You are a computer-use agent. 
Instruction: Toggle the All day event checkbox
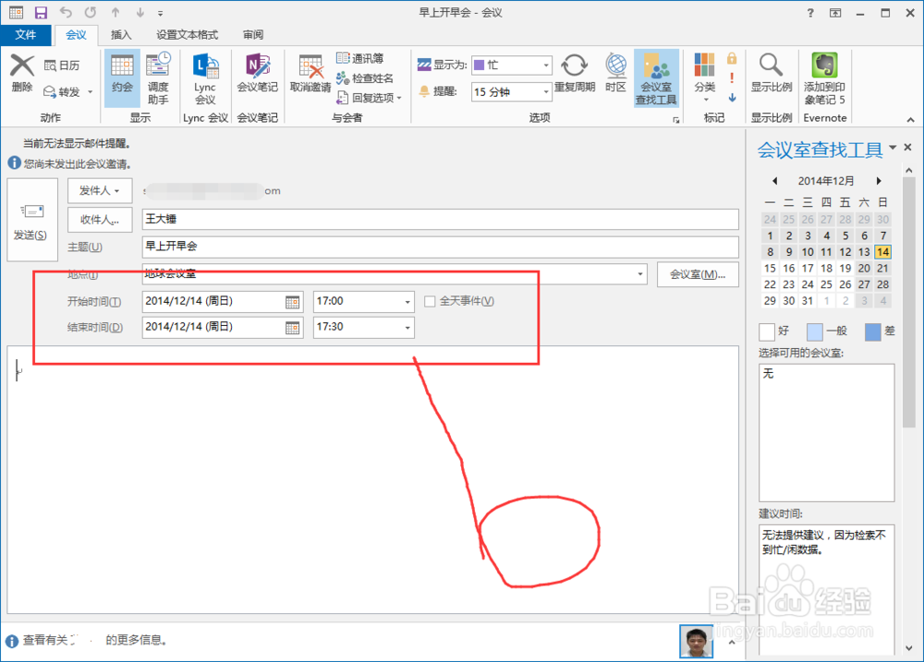click(x=431, y=302)
